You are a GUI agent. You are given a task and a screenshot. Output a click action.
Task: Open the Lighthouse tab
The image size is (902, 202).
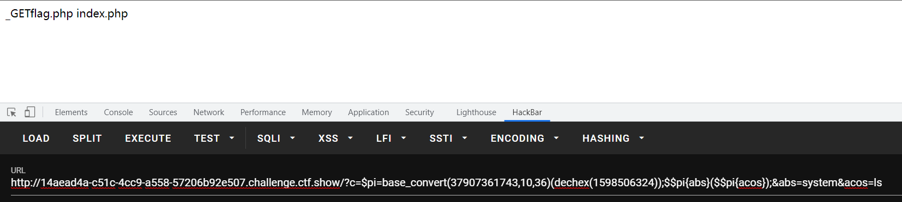476,112
